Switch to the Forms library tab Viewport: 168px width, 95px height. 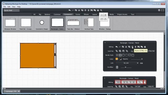point(78,14)
